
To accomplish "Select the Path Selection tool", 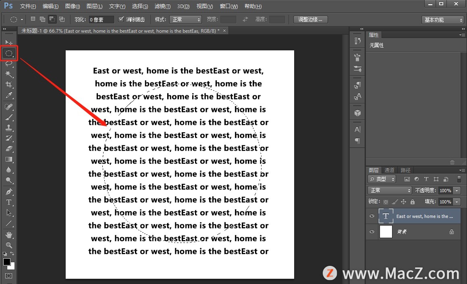I will (x=8, y=213).
